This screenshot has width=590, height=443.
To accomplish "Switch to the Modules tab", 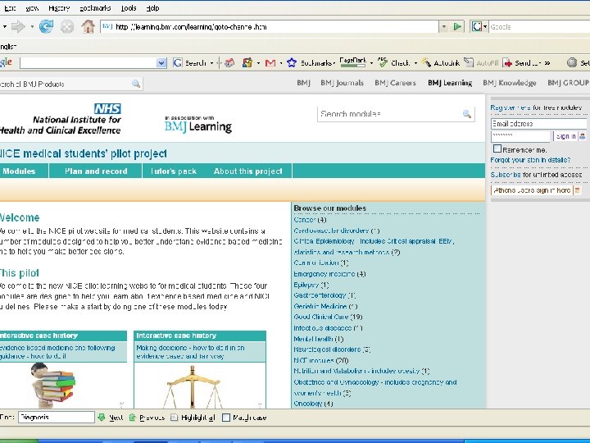I will [x=20, y=171].
